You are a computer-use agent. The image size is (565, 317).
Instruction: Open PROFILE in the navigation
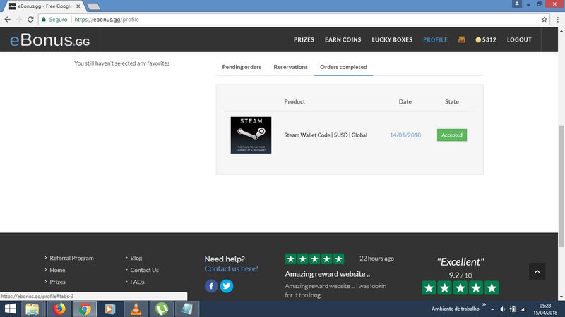pyautogui.click(x=435, y=39)
